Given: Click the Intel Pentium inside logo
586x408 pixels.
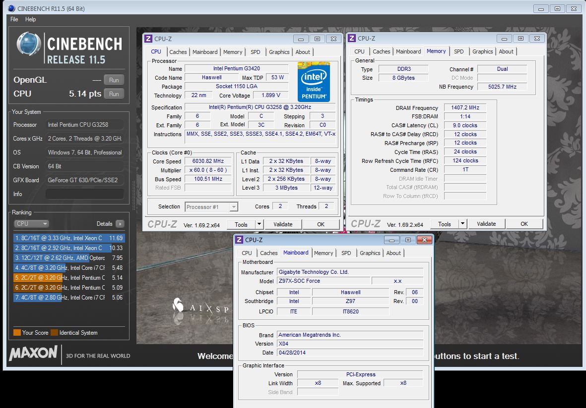Looking at the screenshot, I should pyautogui.click(x=314, y=82).
